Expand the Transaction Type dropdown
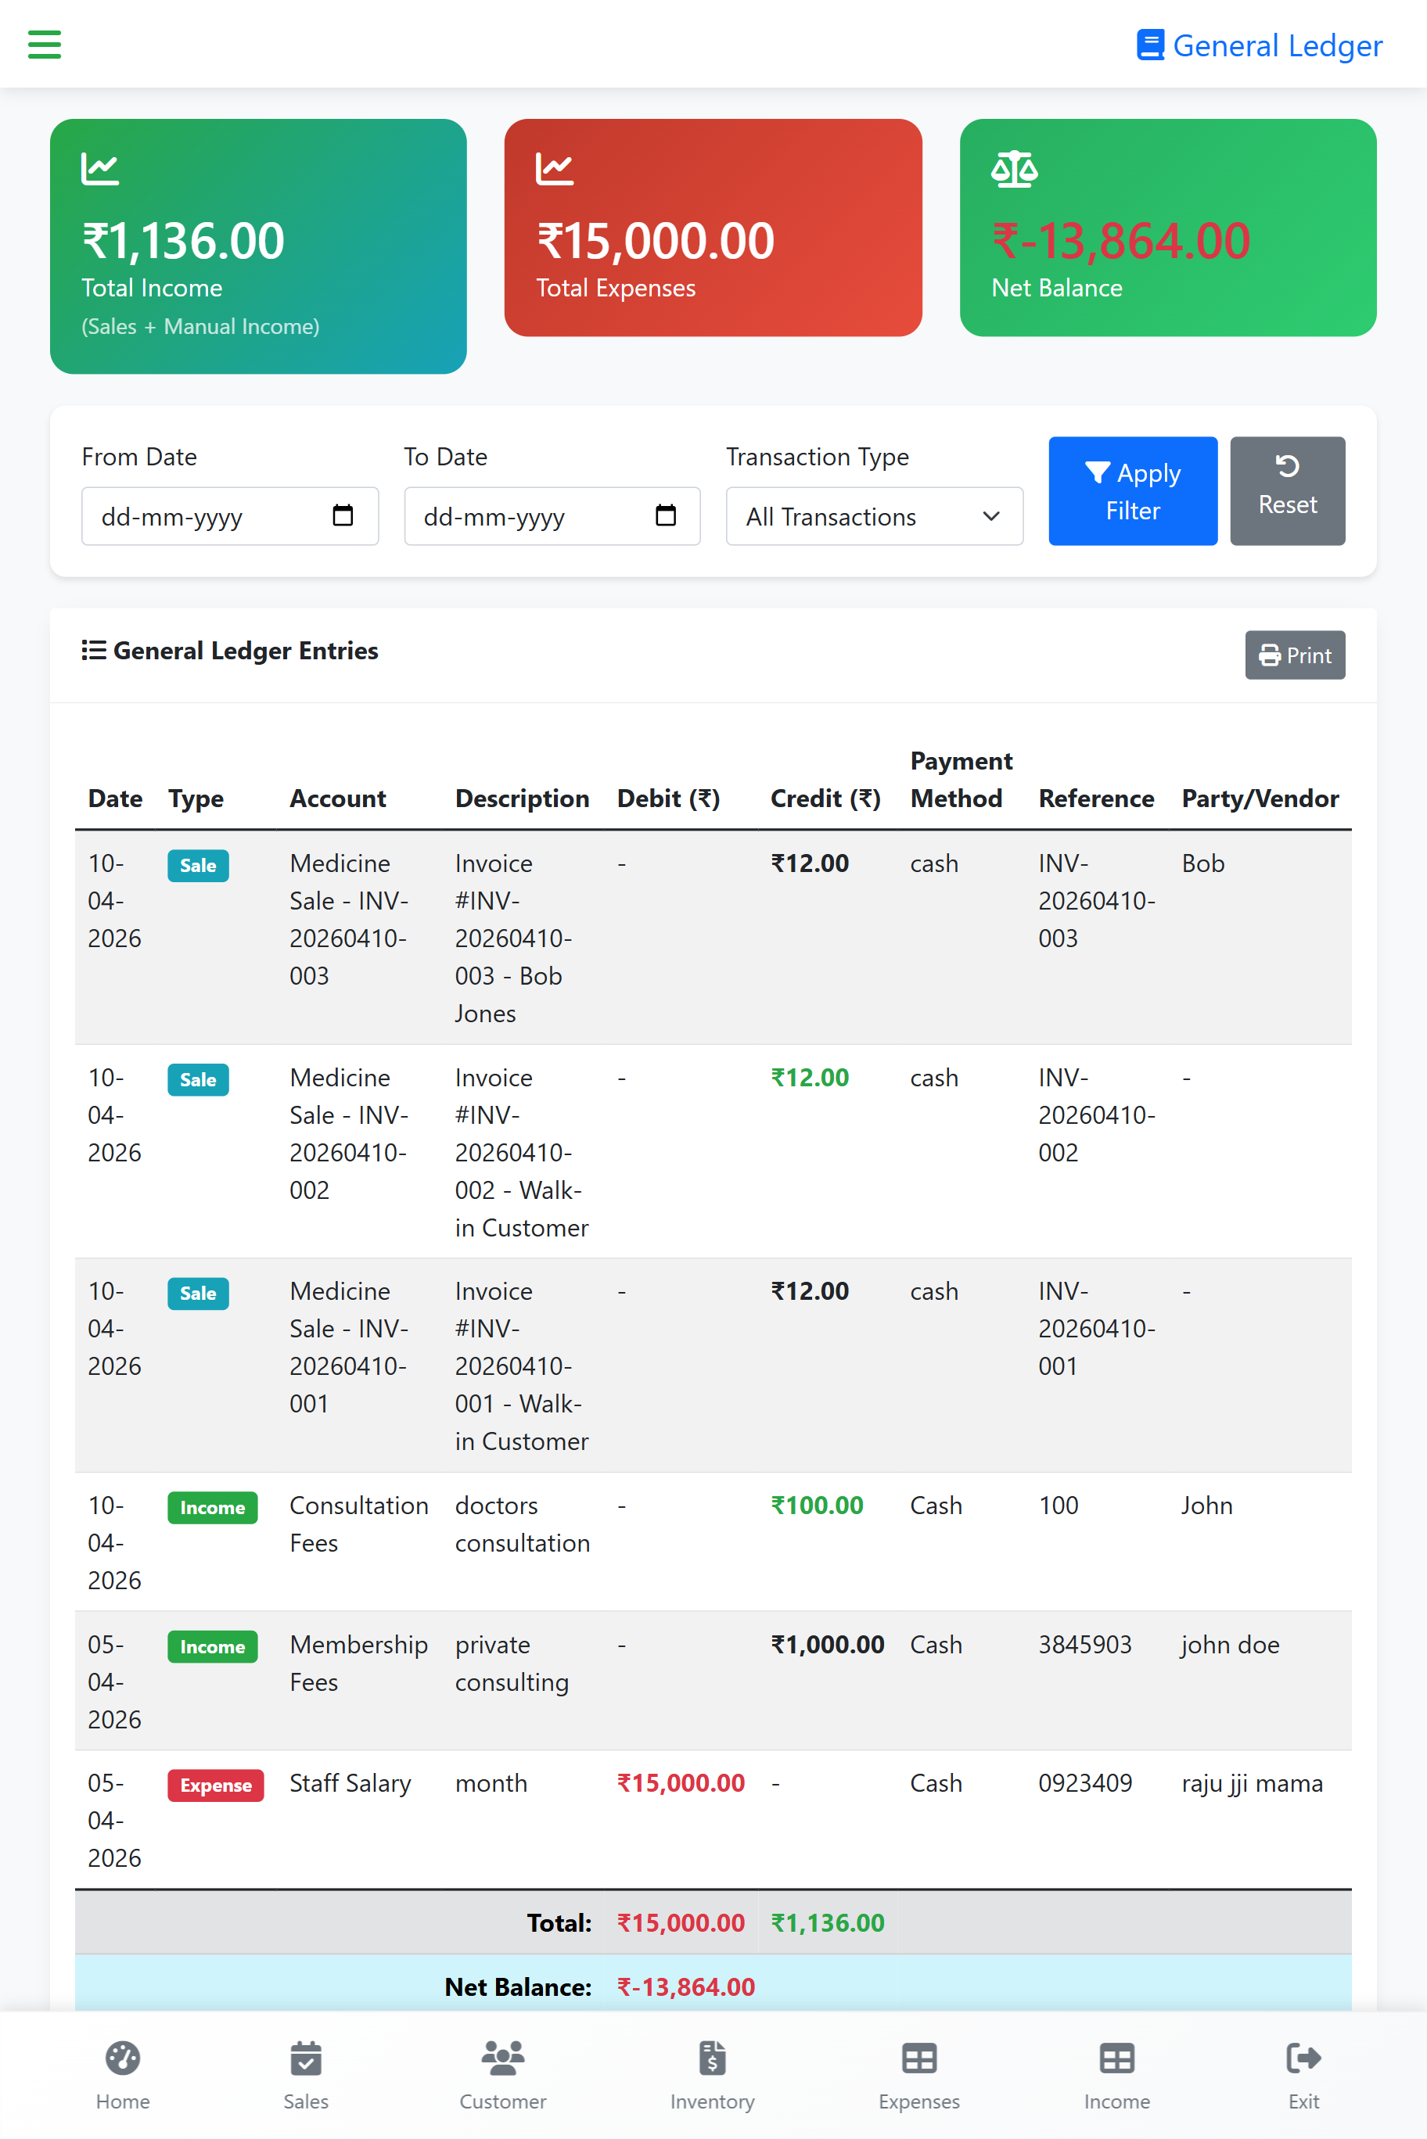Screen dimensions: 1427x2139 click(875, 517)
